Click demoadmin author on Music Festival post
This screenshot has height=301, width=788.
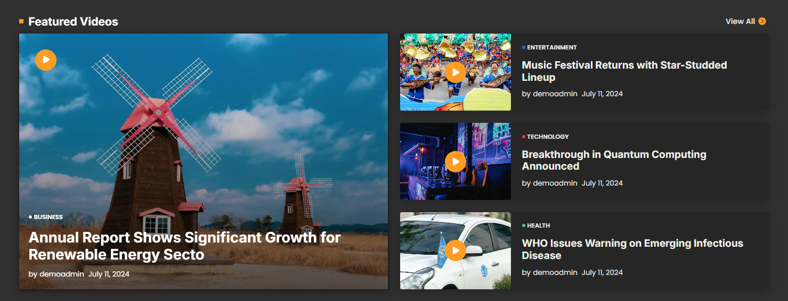(x=555, y=94)
